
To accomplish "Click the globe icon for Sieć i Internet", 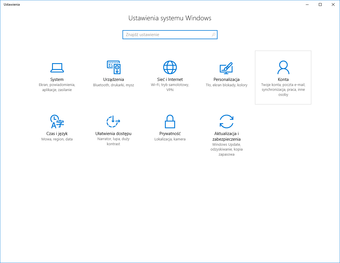I will (170, 67).
